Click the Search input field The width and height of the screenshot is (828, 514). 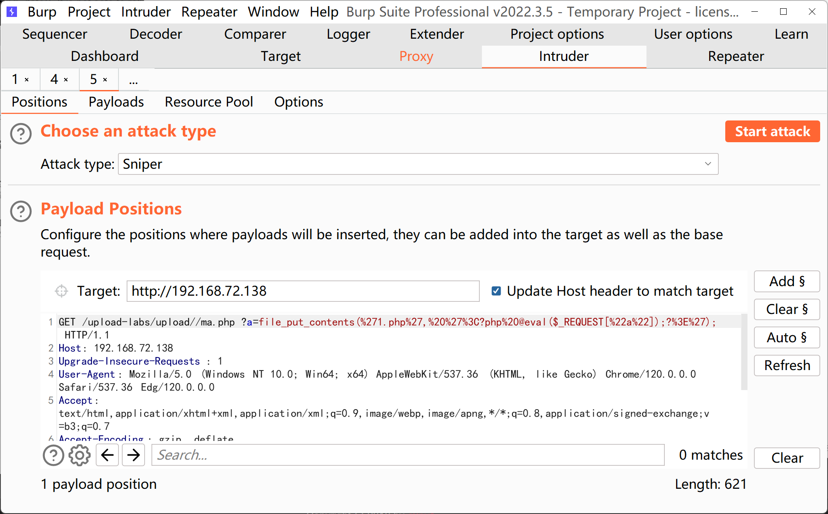click(x=408, y=455)
